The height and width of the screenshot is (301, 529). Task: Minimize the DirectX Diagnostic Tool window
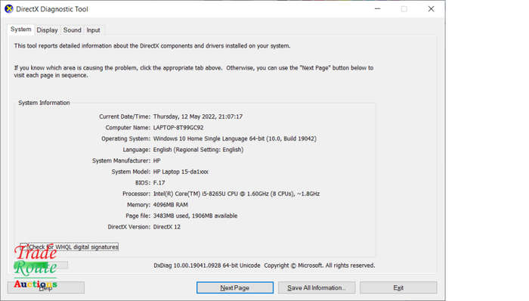pos(378,9)
